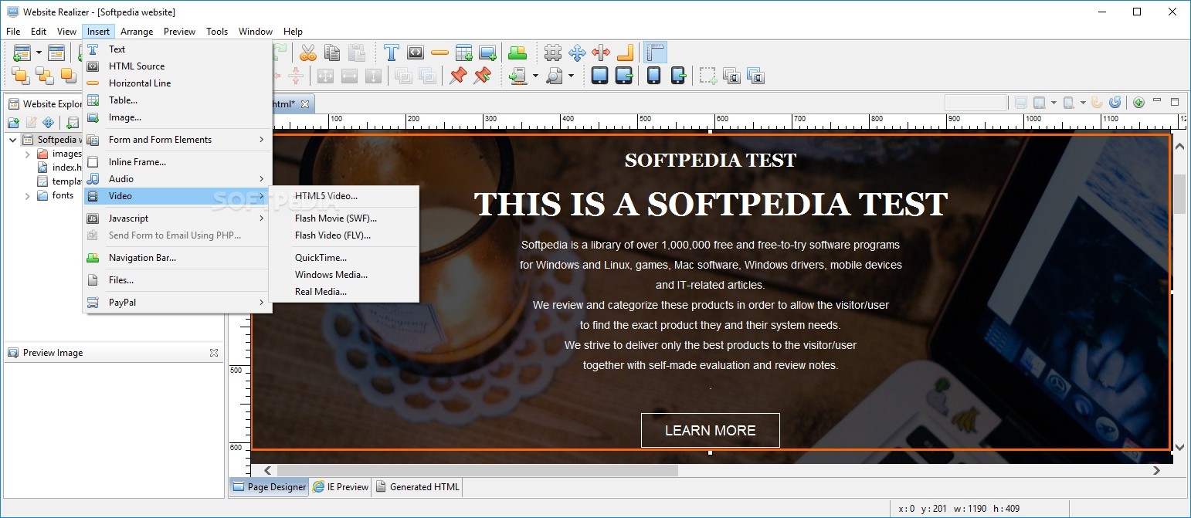Open the preview magnifier dropdown arrow

click(x=572, y=76)
